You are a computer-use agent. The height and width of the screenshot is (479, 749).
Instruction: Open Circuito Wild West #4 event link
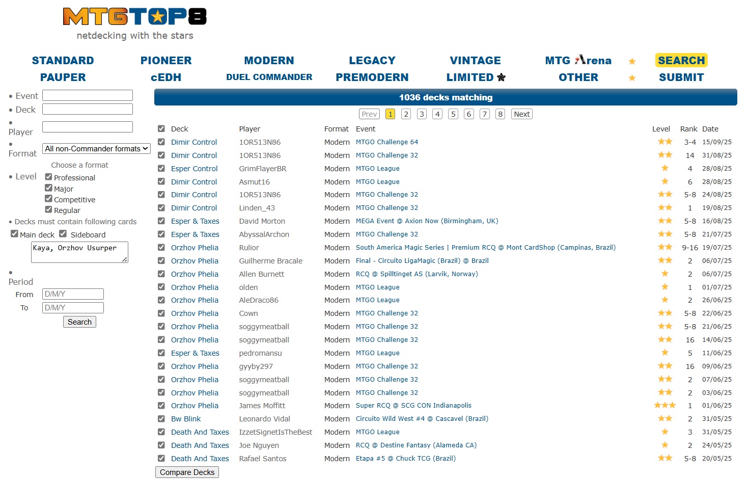422,419
